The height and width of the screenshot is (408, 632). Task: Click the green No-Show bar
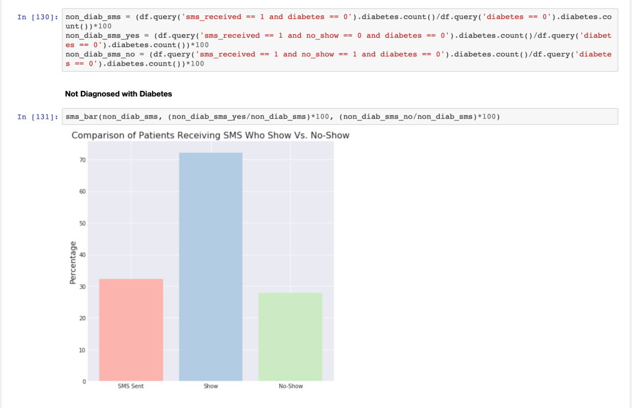tap(290, 336)
